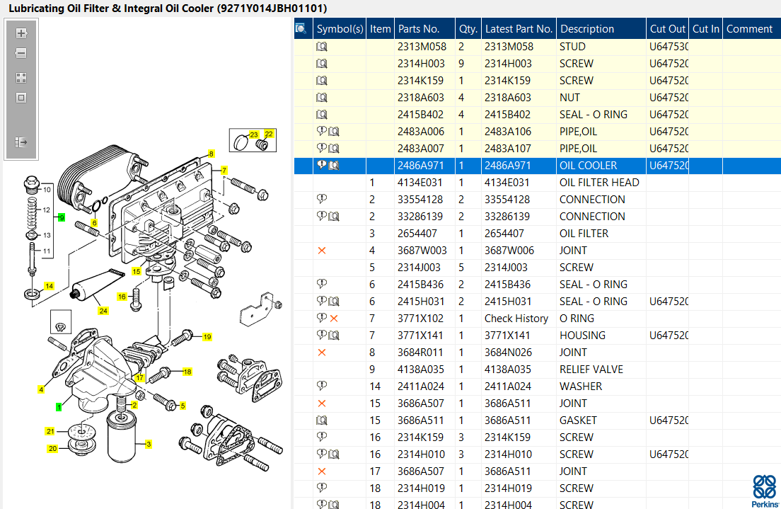Screen dimensions: 781x509
Task: Select part number 4134E031 cell
Action: [x=425, y=183]
